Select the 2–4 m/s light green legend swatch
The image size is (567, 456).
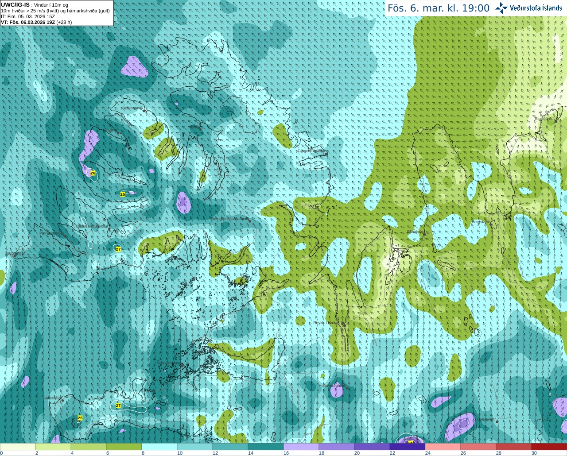click(53, 447)
